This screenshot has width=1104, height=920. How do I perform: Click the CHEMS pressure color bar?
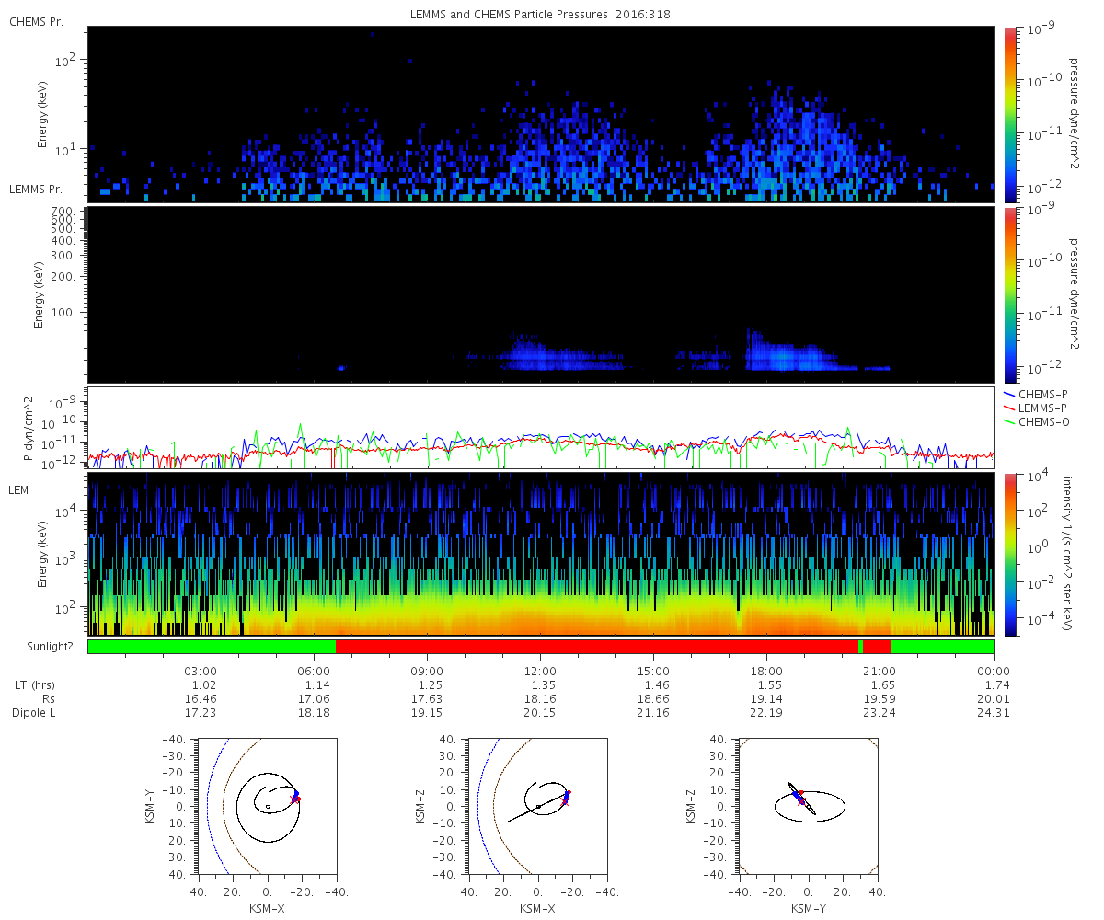click(1010, 114)
